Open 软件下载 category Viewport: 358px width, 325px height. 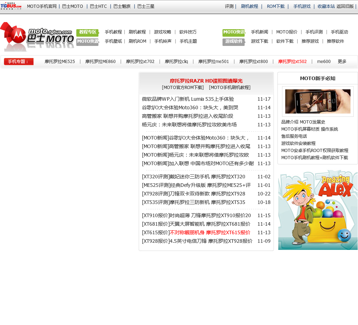click(x=285, y=41)
